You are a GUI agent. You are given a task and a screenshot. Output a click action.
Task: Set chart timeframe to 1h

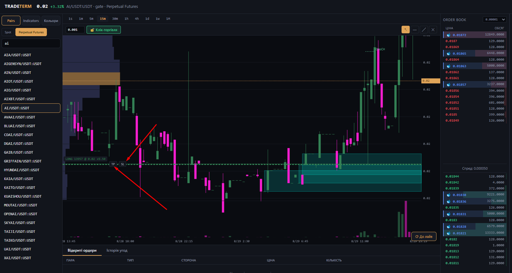click(x=126, y=19)
